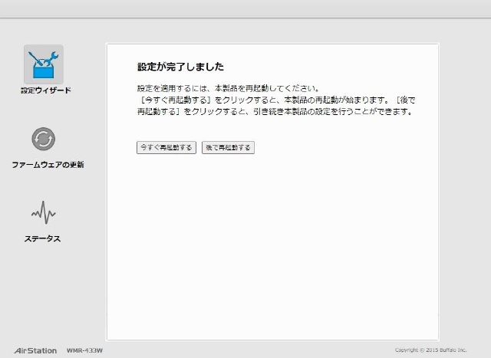Open the status pulse waveform icon
The height and width of the screenshot is (358, 491).
(43, 213)
